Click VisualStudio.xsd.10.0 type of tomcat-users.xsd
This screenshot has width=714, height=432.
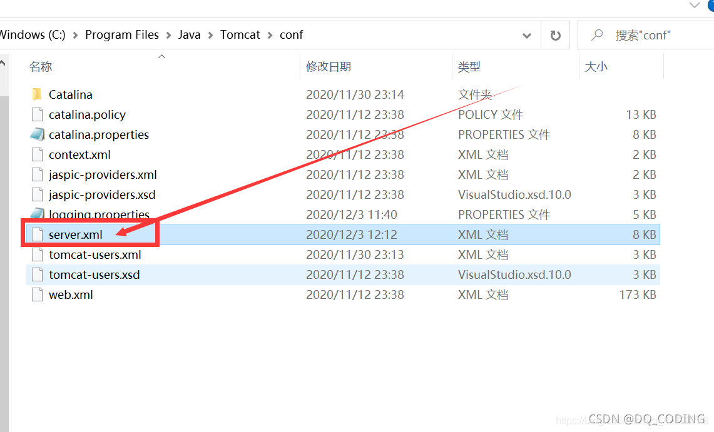tap(514, 274)
